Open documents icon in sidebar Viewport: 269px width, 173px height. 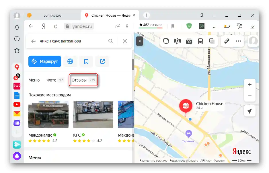coord(17,95)
